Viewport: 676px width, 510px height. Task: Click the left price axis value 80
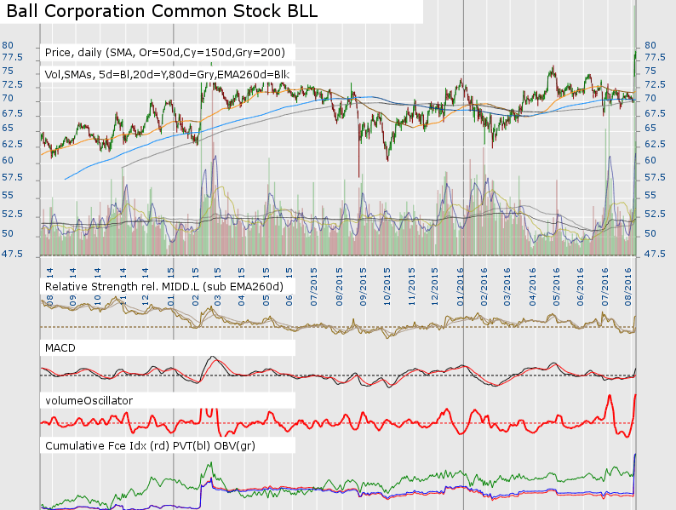pyautogui.click(x=8, y=45)
